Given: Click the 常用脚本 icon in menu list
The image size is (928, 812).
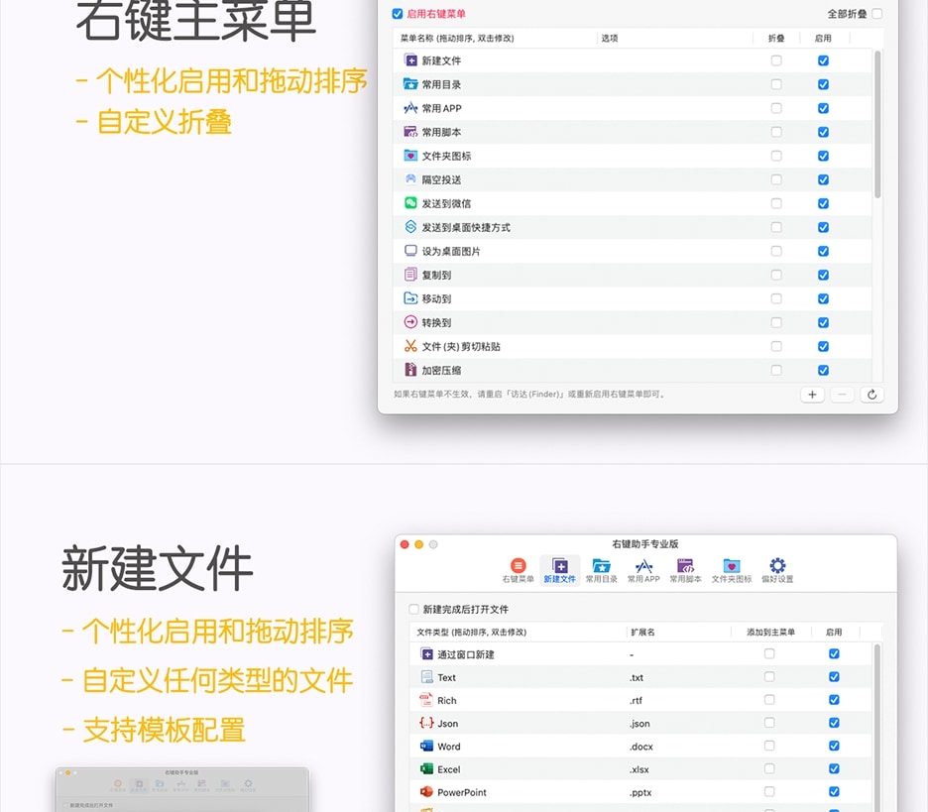Looking at the screenshot, I should (410, 132).
